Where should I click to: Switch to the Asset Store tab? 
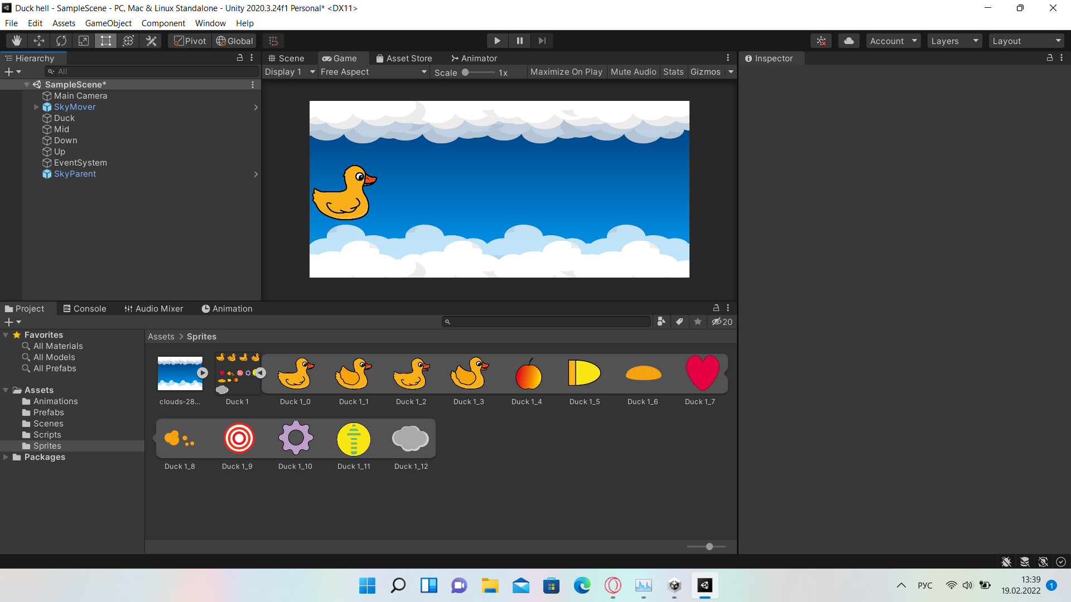click(404, 58)
